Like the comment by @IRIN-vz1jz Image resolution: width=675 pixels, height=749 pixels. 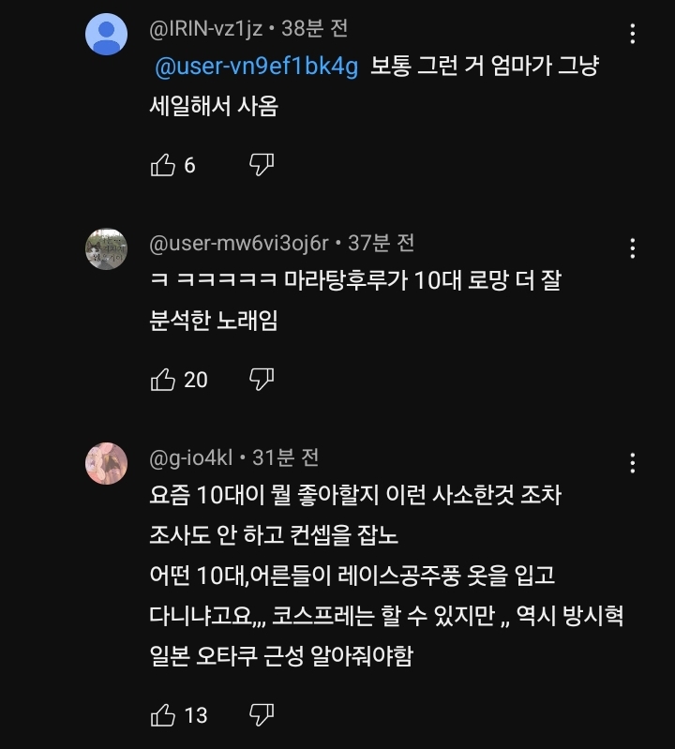(x=163, y=165)
